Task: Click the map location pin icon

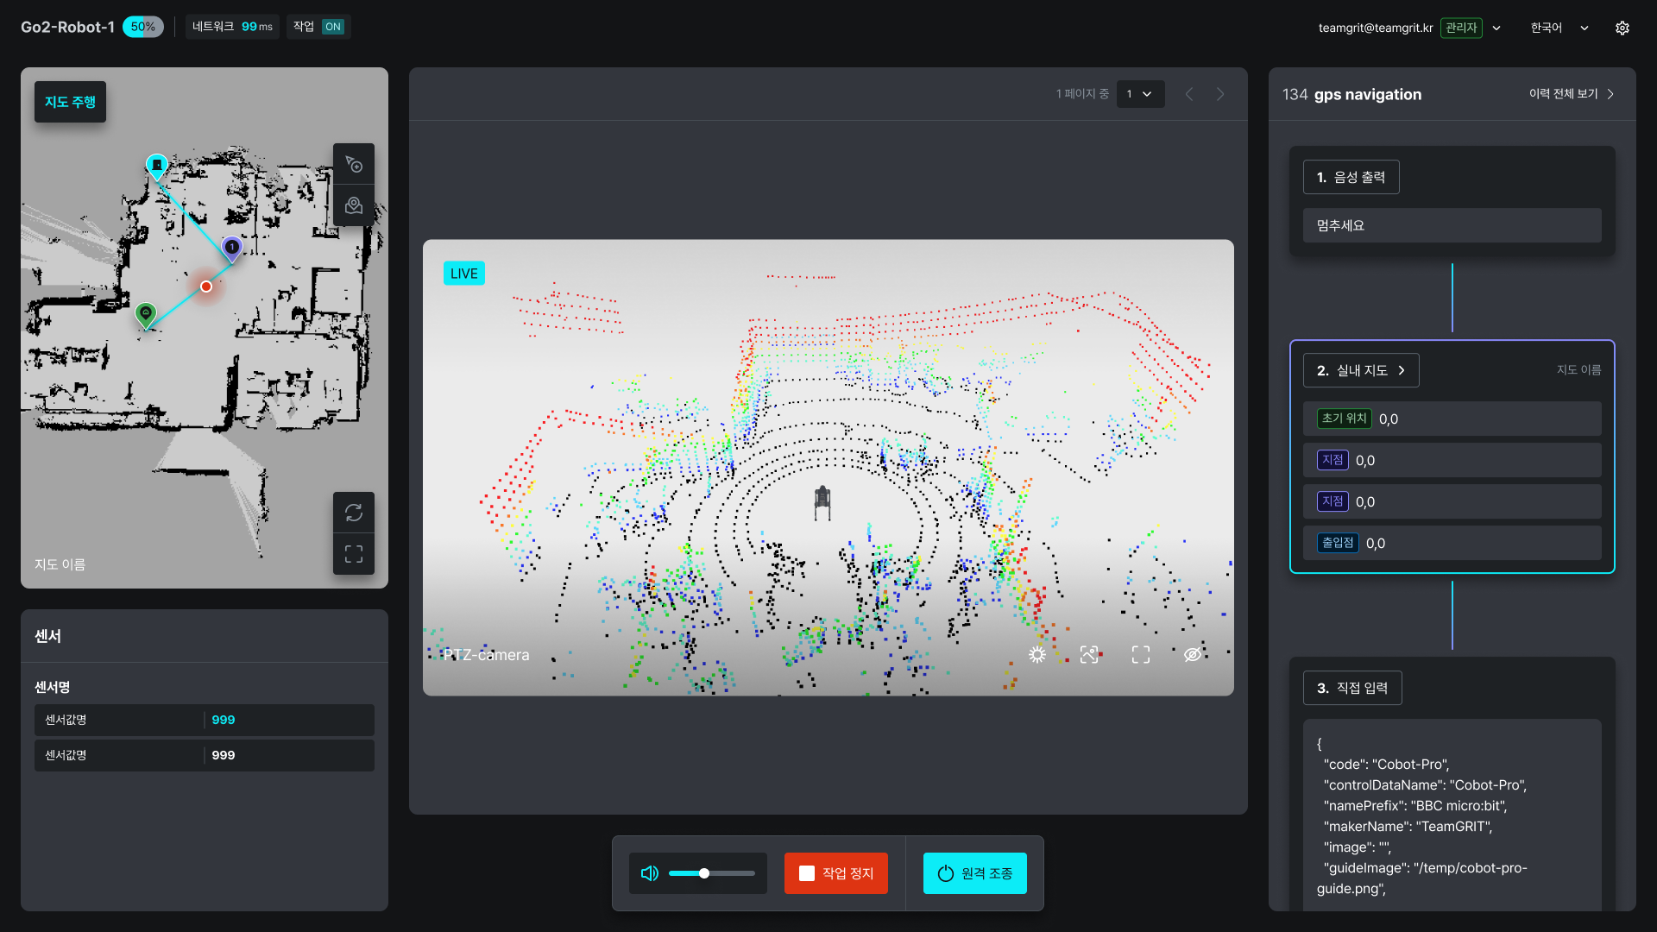Action: pyautogui.click(x=354, y=205)
